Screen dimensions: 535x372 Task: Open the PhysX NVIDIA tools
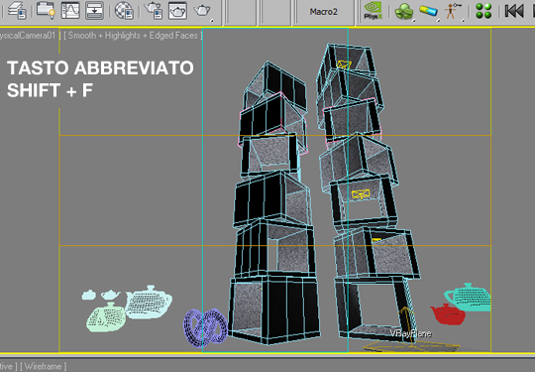tap(373, 11)
